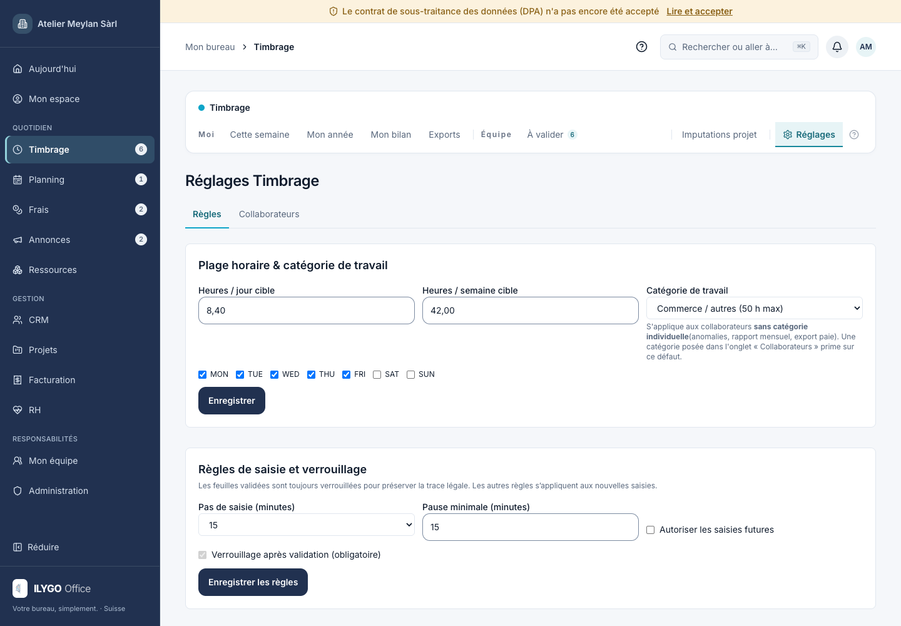This screenshot has height=626, width=901.
Task: Open the Catégorie de travail dropdown
Action: coord(755,308)
